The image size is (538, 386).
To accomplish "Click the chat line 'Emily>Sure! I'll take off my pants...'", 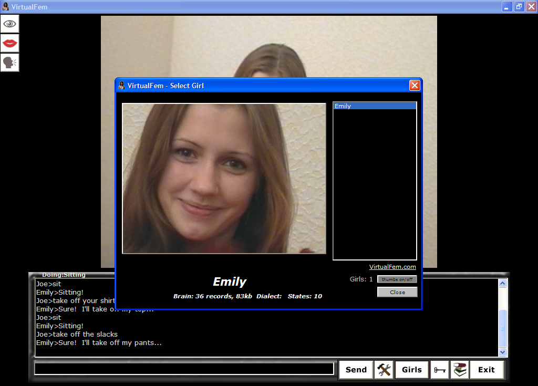I will (x=99, y=343).
